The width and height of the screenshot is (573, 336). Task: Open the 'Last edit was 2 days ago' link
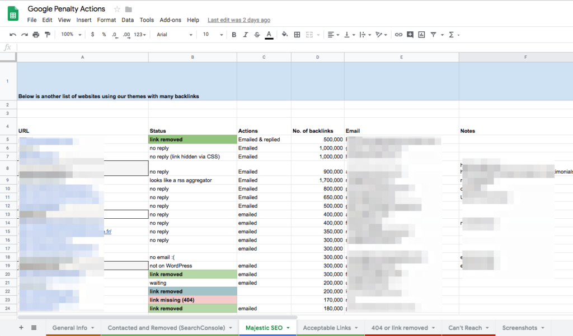[239, 20]
